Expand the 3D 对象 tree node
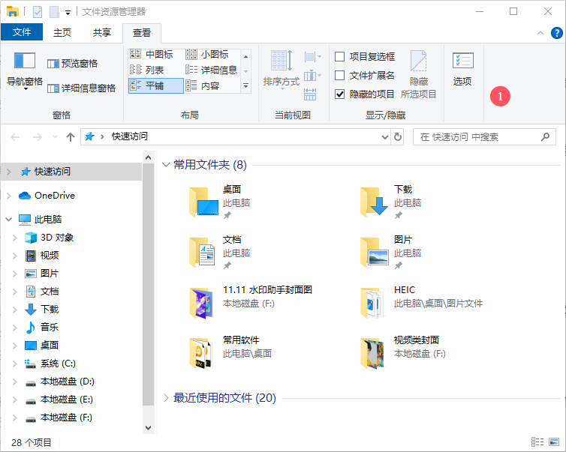Viewport: 566px width, 452px height. tap(15, 238)
